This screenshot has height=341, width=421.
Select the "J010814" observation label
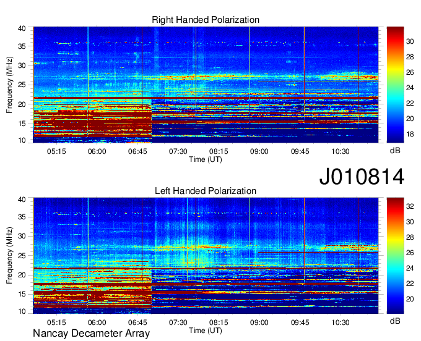point(362,177)
